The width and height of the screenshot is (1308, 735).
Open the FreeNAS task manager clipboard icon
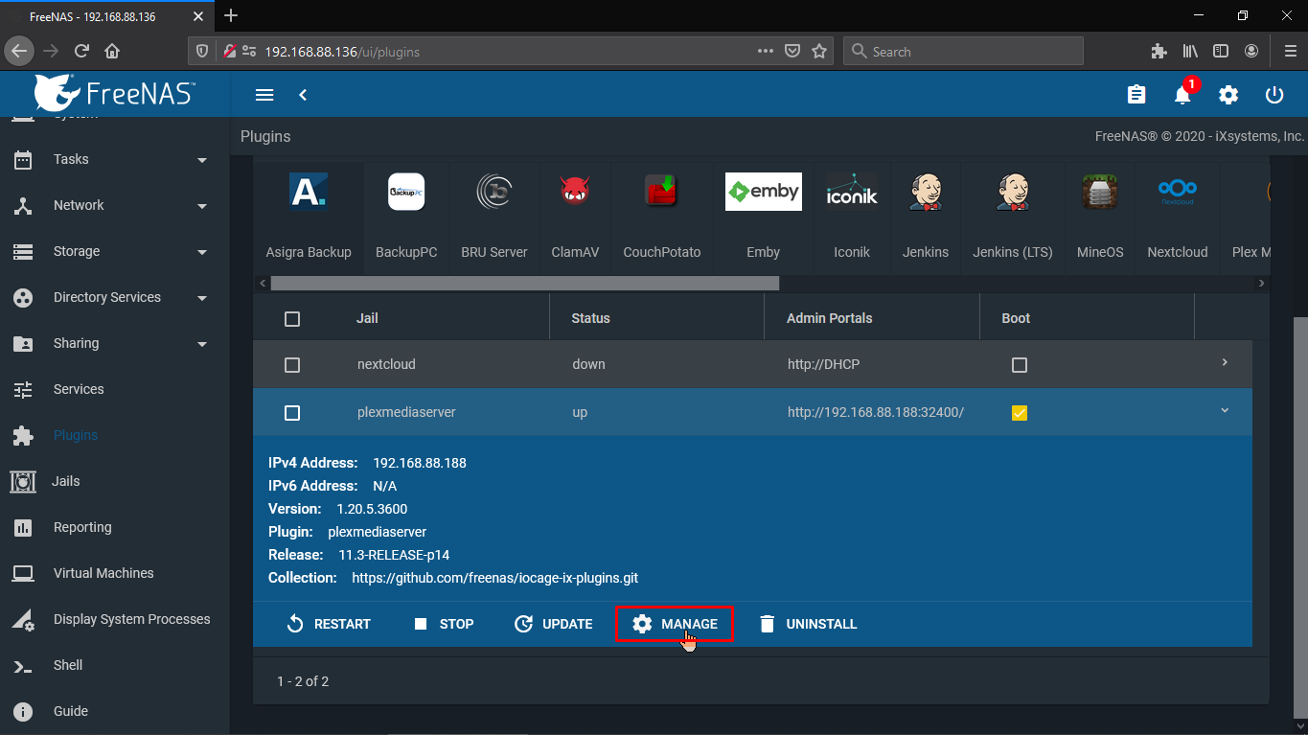[1136, 95]
